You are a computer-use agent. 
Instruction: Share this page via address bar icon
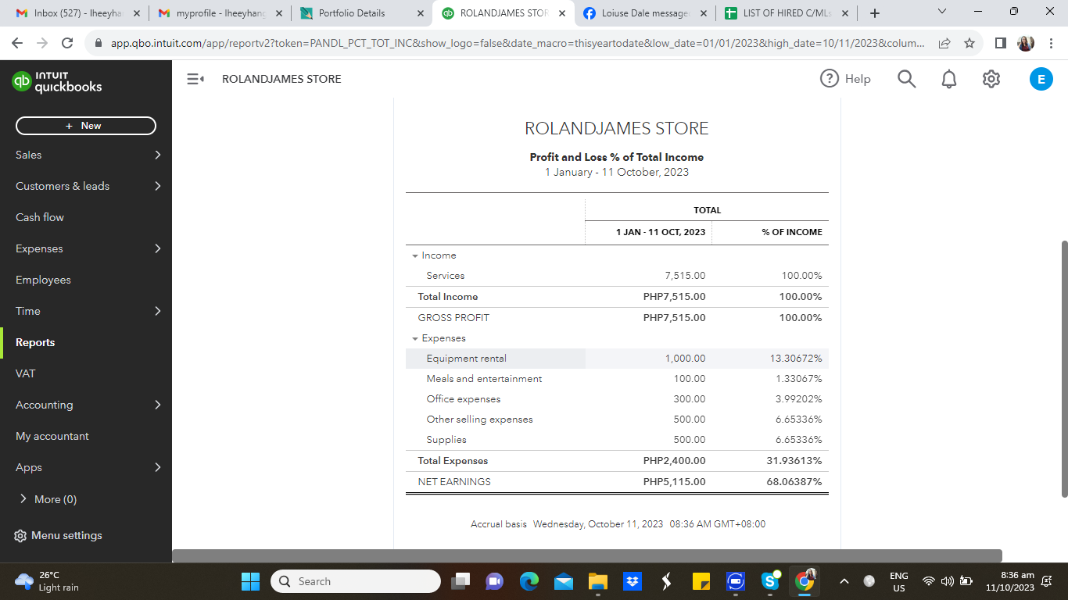point(944,43)
